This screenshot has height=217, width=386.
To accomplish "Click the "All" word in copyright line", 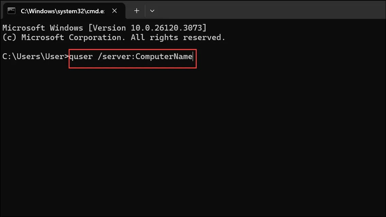I will pos(138,37).
